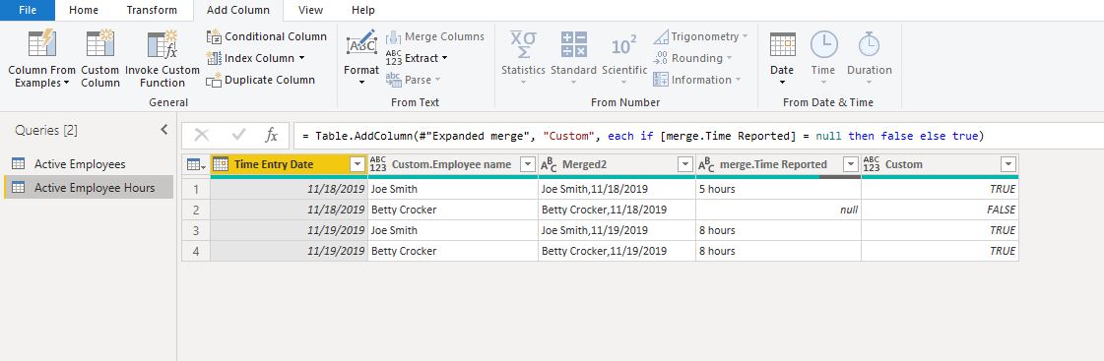This screenshot has height=361, width=1104.
Task: Click the null cell for Betty Crocker
Action: [778, 210]
